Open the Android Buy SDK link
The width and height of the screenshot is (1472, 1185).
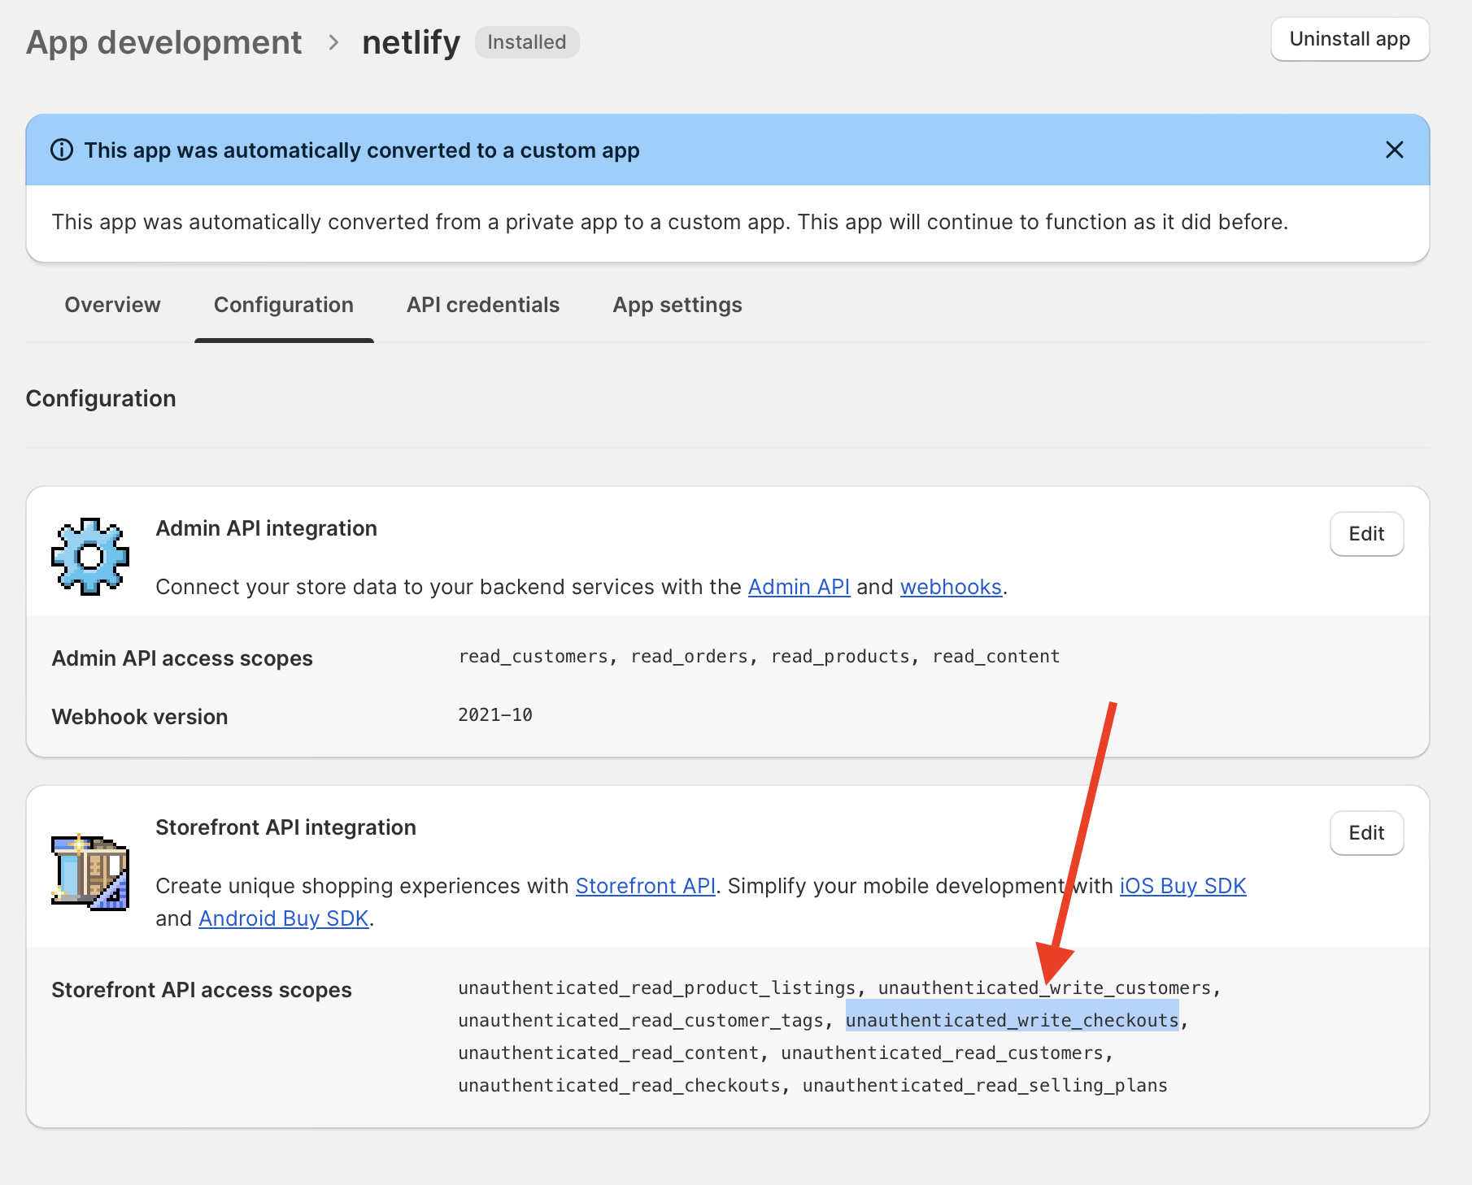284,918
